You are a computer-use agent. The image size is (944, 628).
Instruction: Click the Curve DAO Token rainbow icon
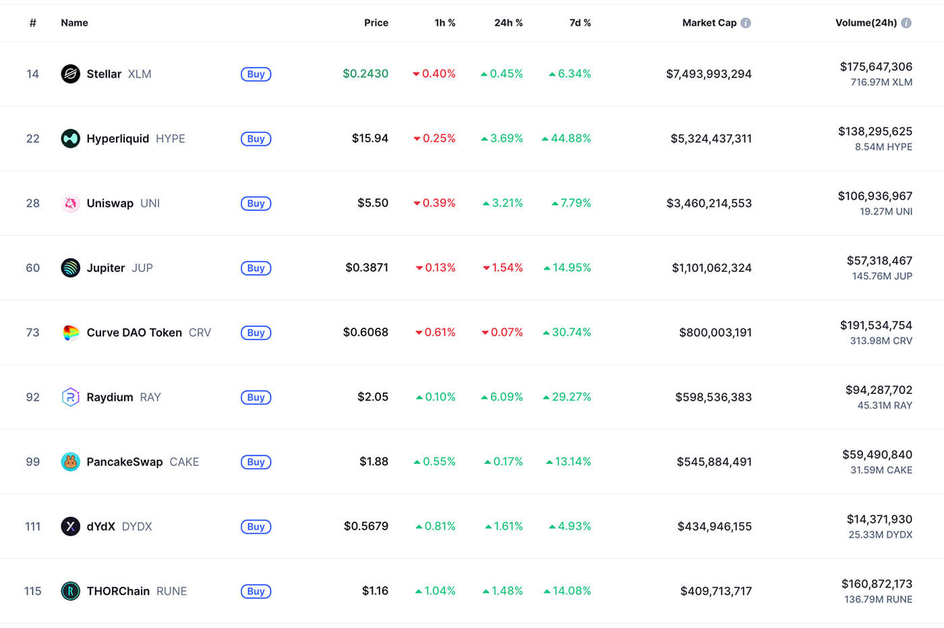[70, 333]
